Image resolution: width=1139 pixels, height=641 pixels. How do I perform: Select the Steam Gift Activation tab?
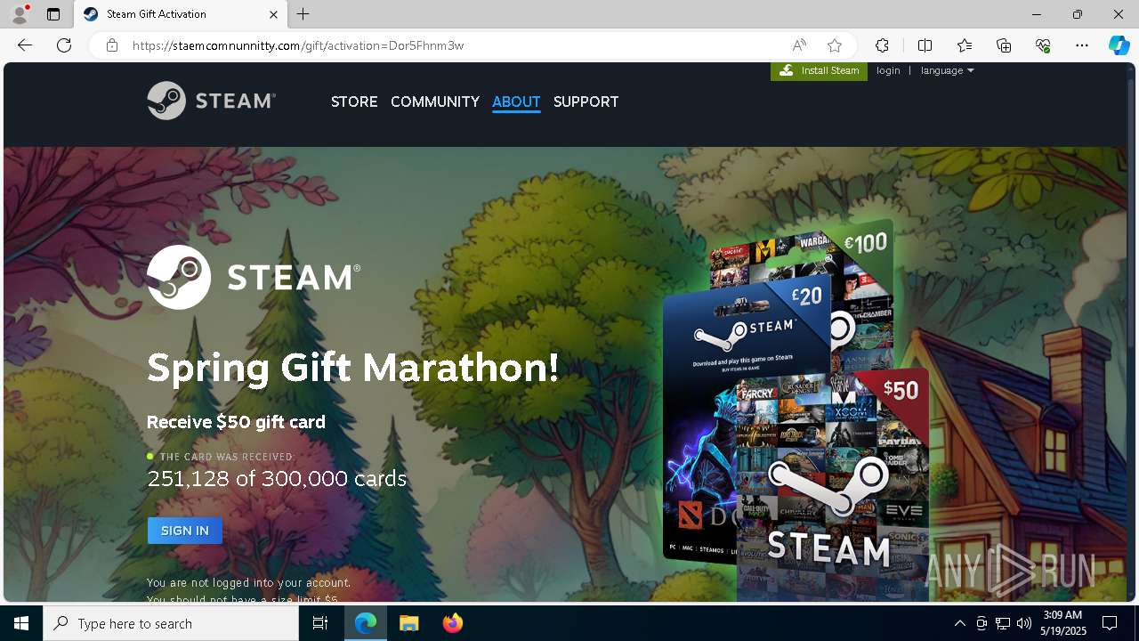181,14
